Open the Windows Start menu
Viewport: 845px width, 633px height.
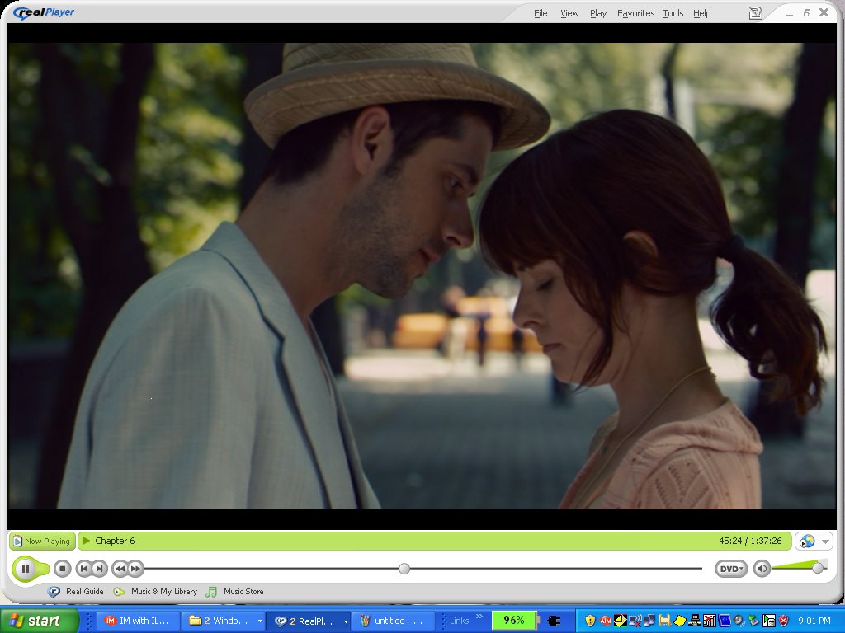pyautogui.click(x=40, y=621)
